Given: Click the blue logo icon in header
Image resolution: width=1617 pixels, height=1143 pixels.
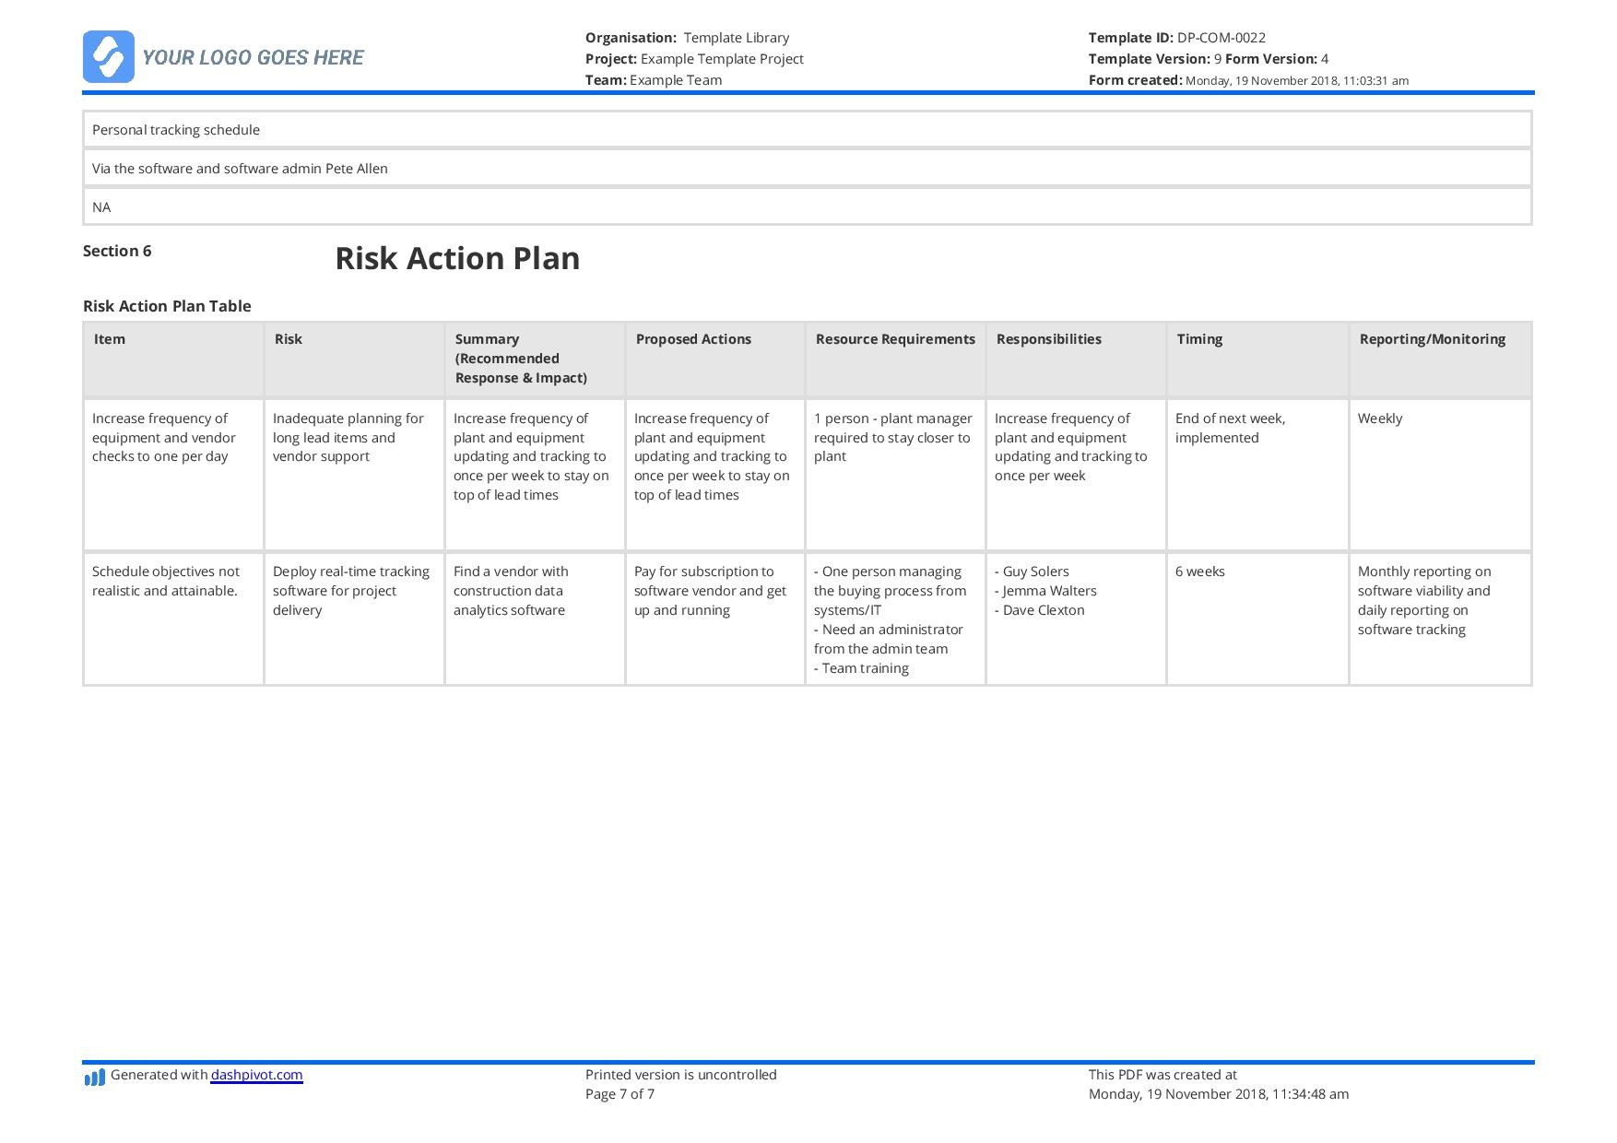Looking at the screenshot, I should click(109, 57).
